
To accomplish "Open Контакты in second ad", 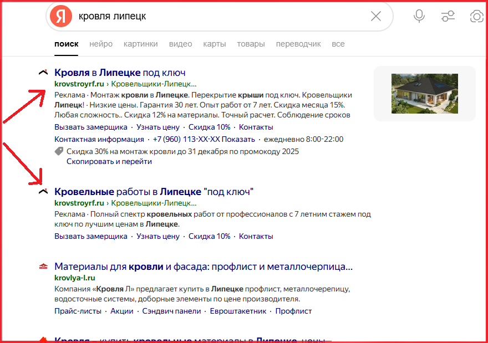I will (256, 237).
